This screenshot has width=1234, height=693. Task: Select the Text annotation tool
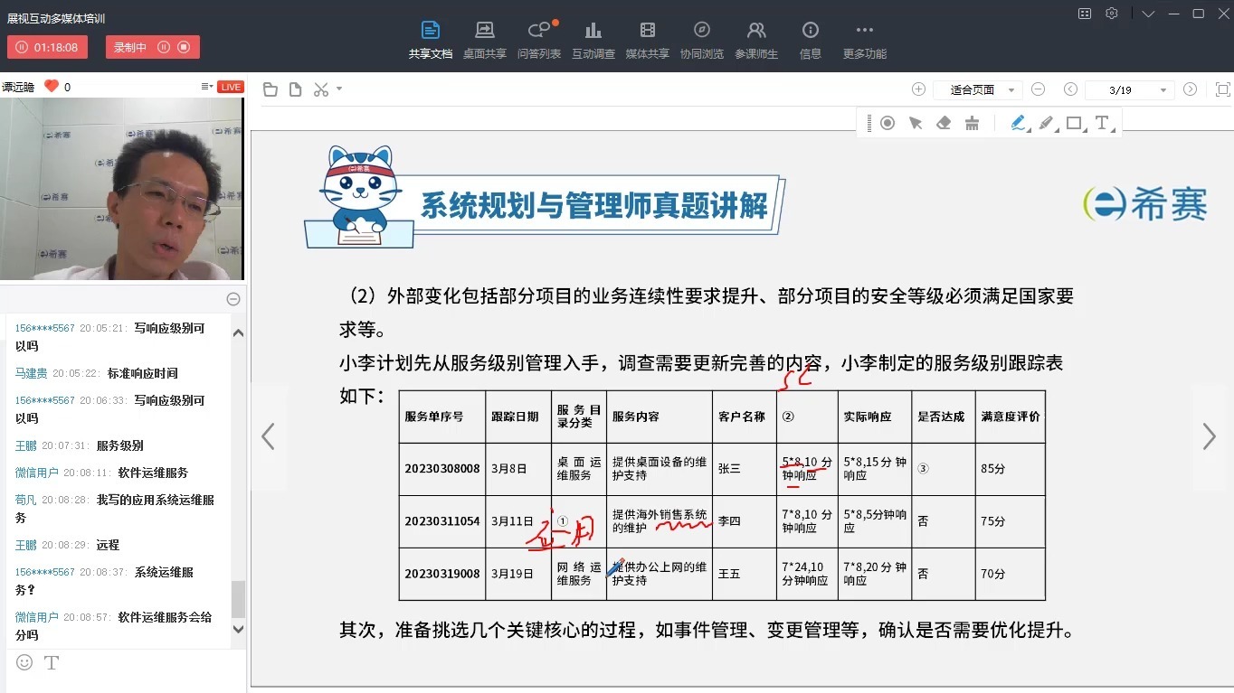tap(1101, 122)
